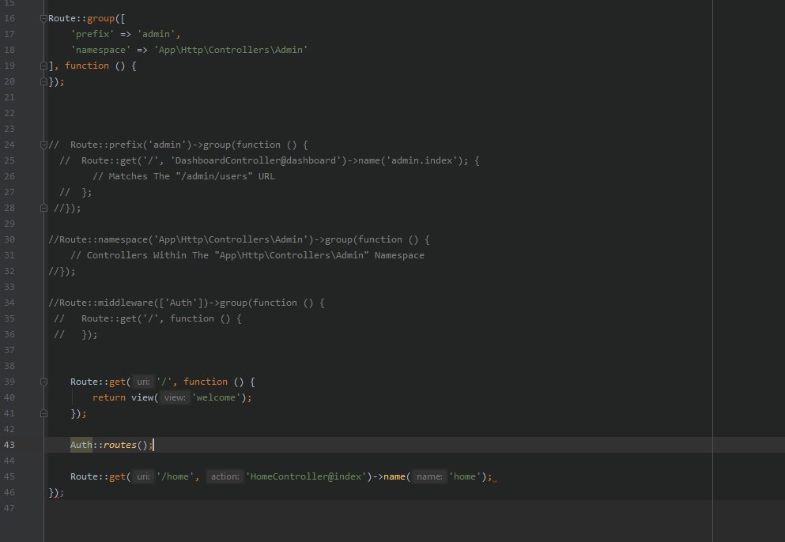Click line number 22 in the gutter
The width and height of the screenshot is (785, 542).
tap(9, 113)
